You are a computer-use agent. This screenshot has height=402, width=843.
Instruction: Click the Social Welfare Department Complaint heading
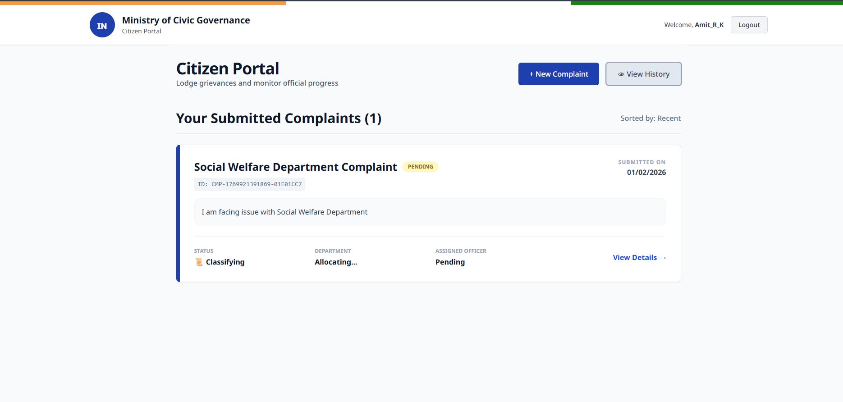tap(295, 167)
